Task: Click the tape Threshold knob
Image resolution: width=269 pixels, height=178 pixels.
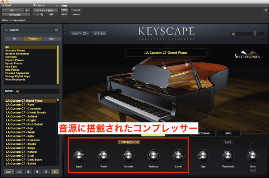Action: pos(227,155)
